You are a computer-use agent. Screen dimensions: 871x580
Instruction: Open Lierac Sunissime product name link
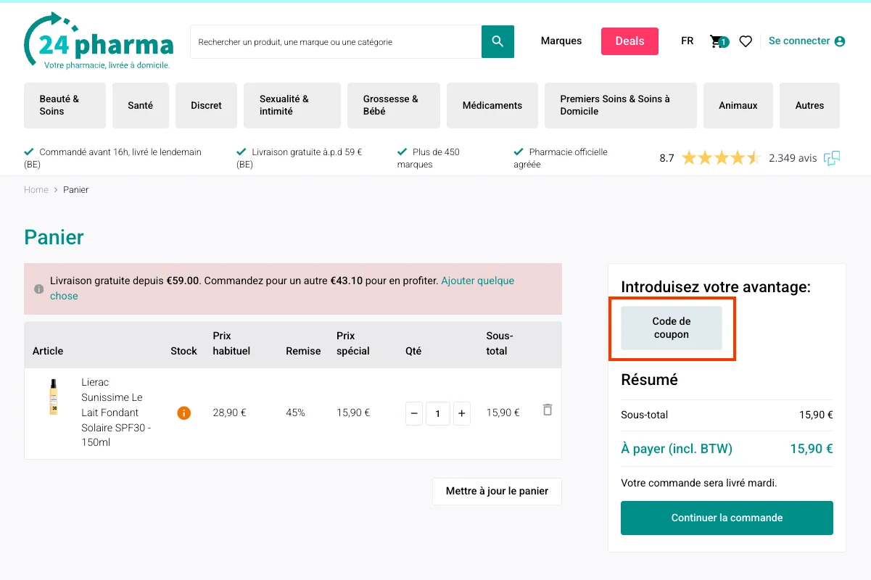[116, 413]
